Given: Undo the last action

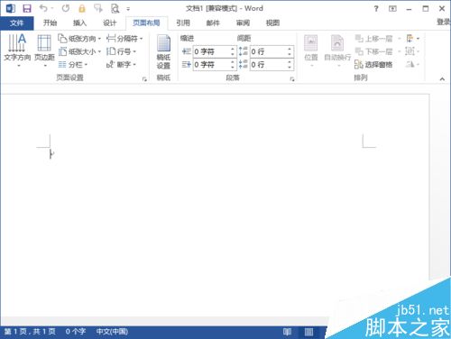Looking at the screenshot, I should click(44, 8).
